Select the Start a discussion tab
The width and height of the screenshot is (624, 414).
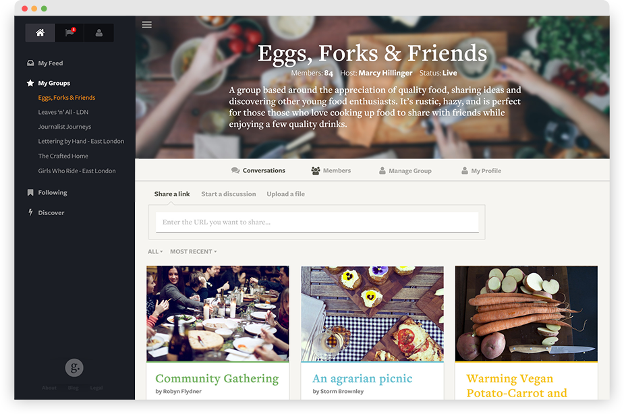tap(229, 194)
